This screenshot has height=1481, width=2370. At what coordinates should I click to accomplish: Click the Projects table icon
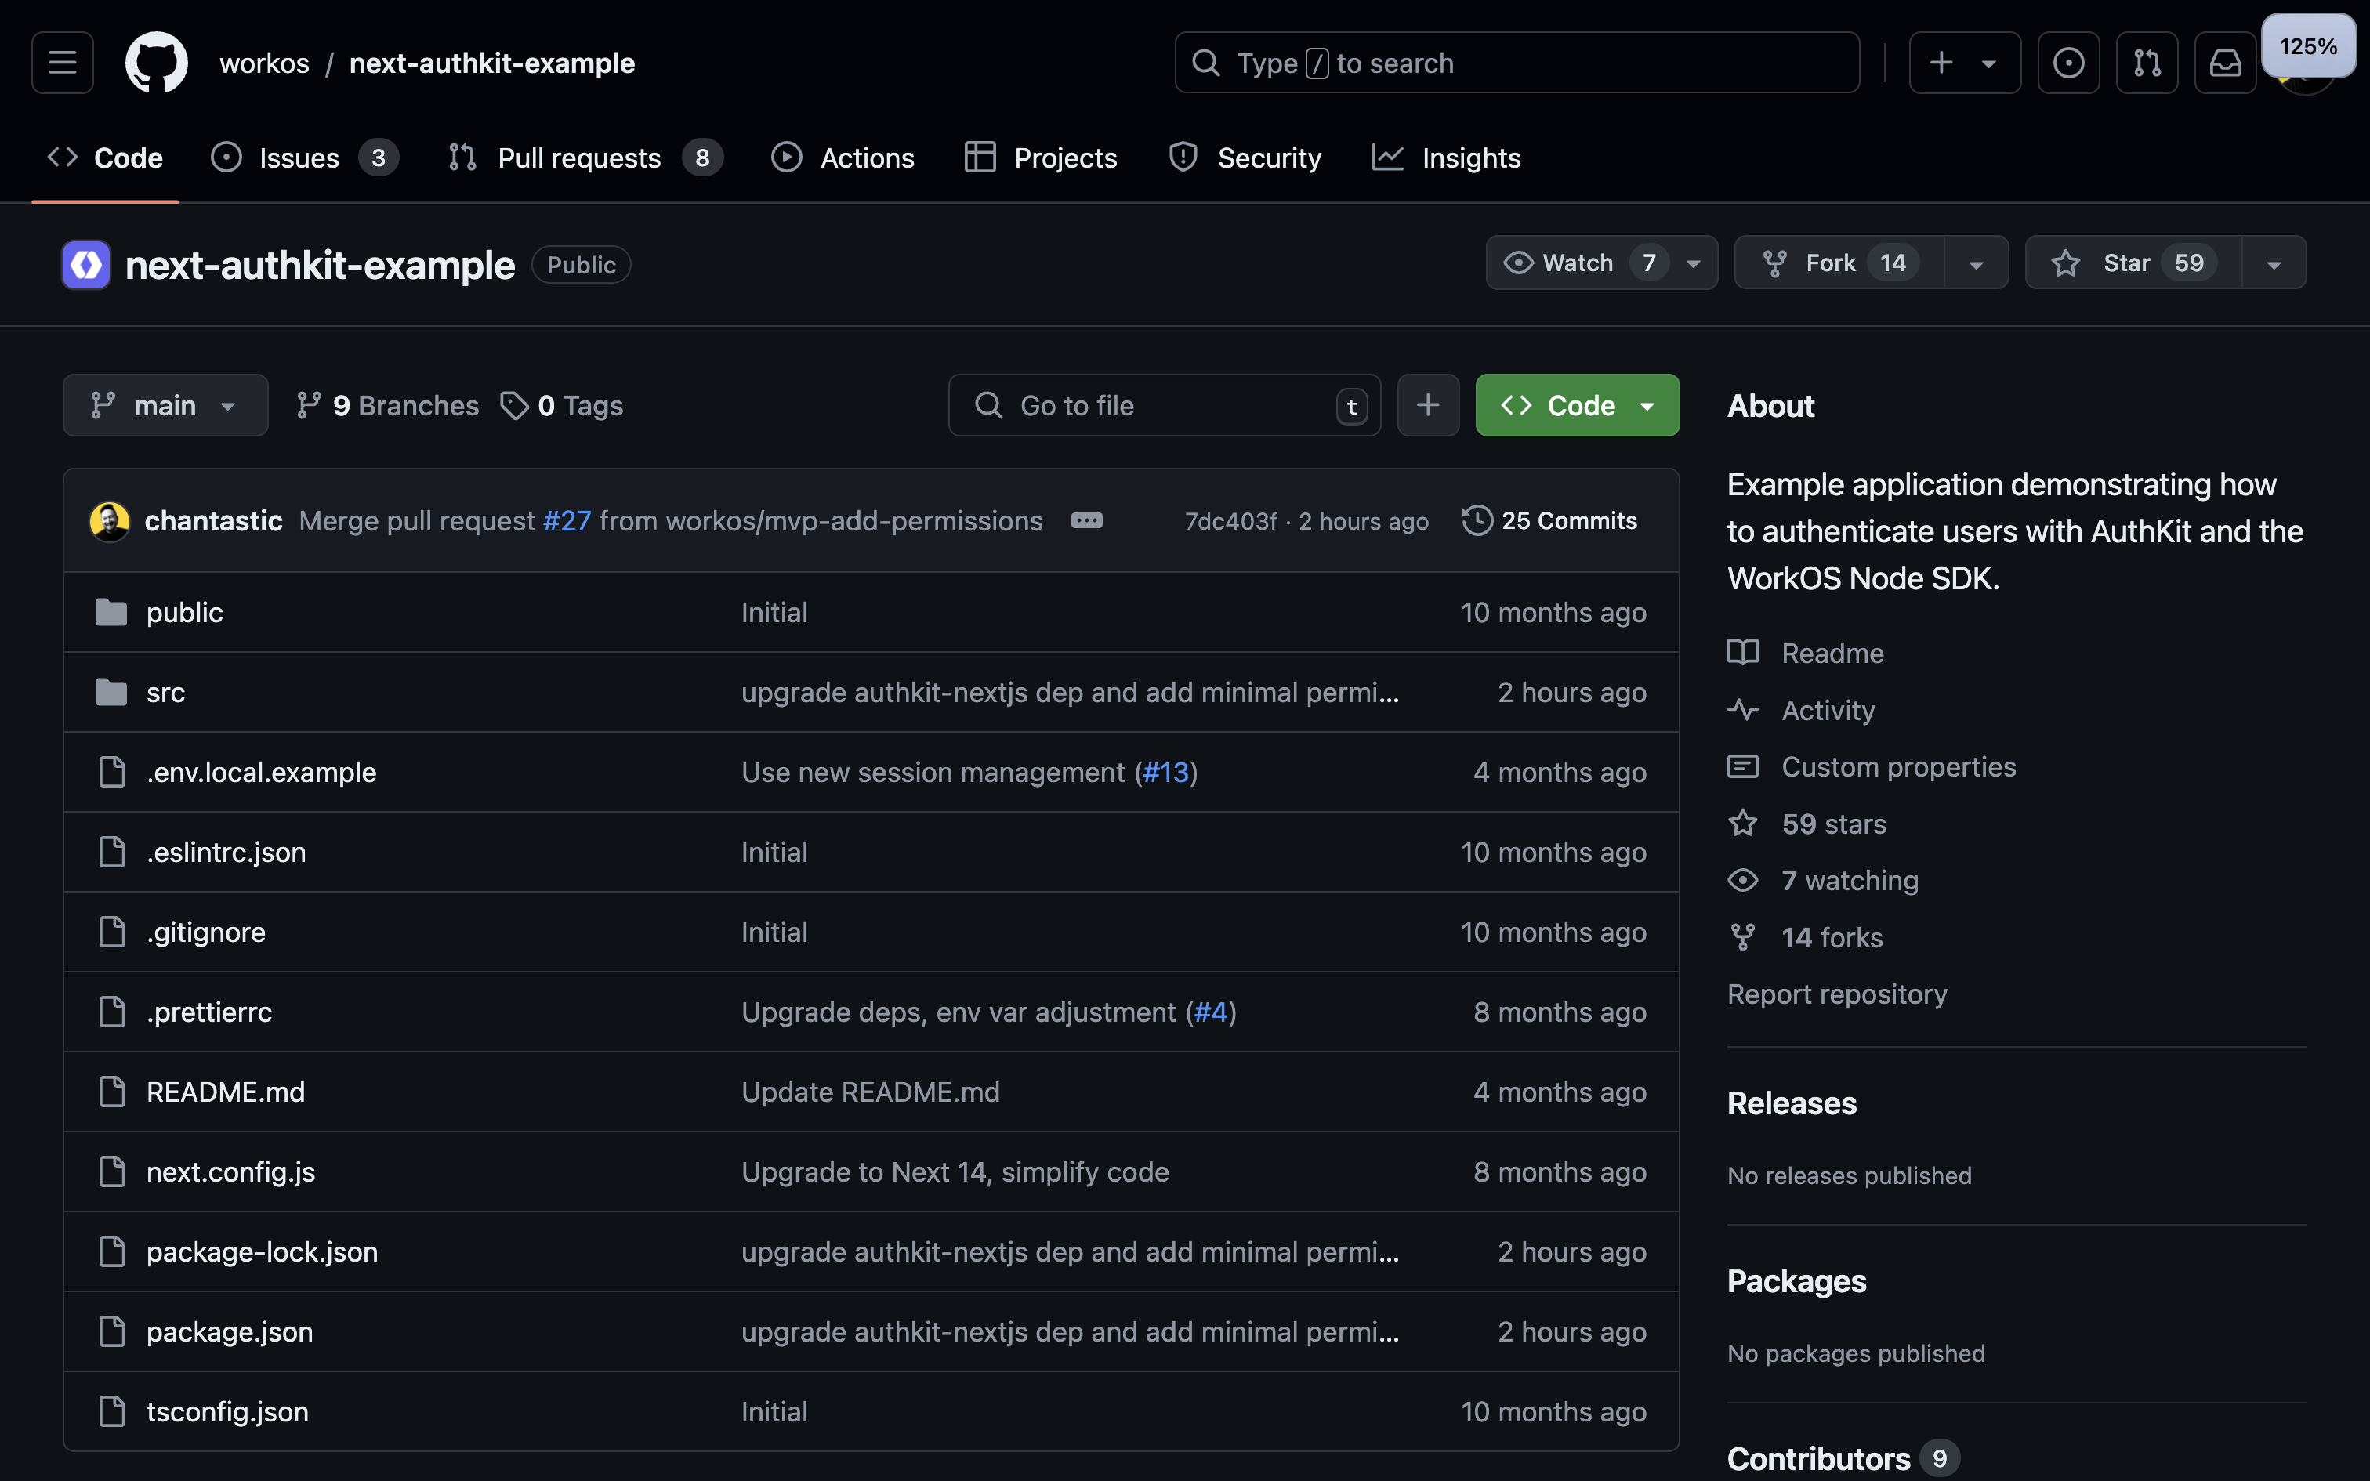pos(980,155)
